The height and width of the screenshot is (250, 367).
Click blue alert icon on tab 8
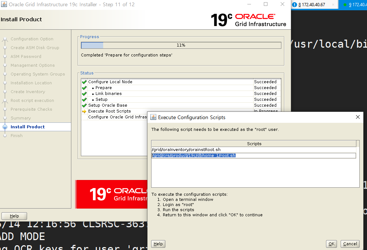tap(295, 5)
